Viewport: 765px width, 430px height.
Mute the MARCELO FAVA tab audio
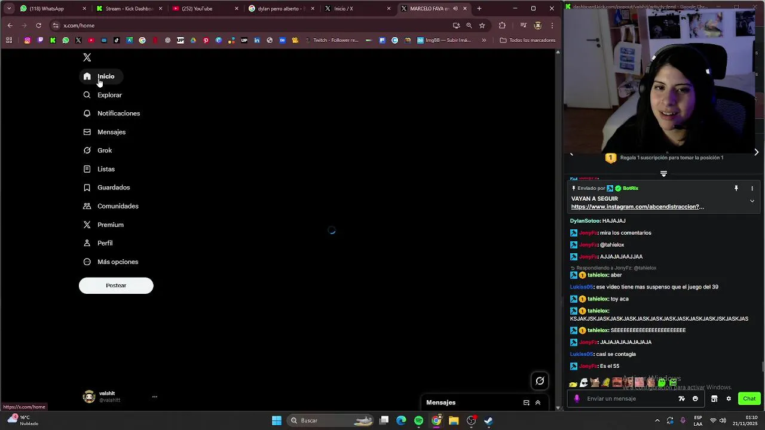pyautogui.click(x=455, y=8)
